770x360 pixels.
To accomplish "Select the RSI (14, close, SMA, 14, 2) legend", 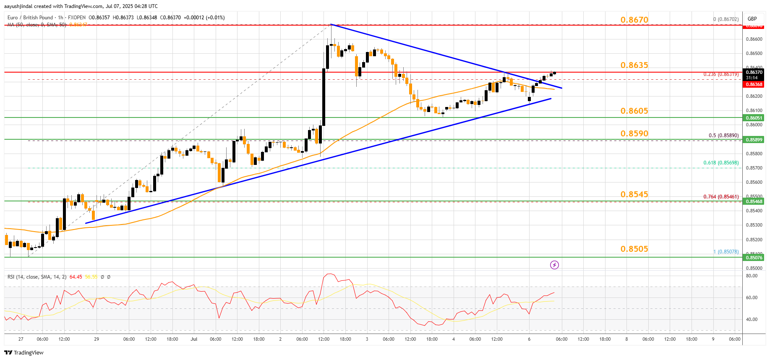I will [37, 277].
